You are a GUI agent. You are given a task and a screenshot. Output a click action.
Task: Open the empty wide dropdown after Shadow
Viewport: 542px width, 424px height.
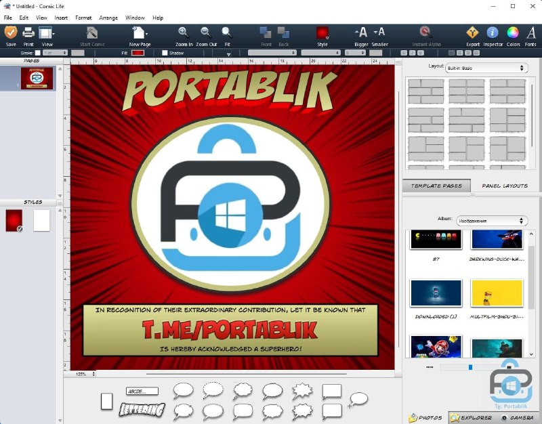[x=222, y=54]
